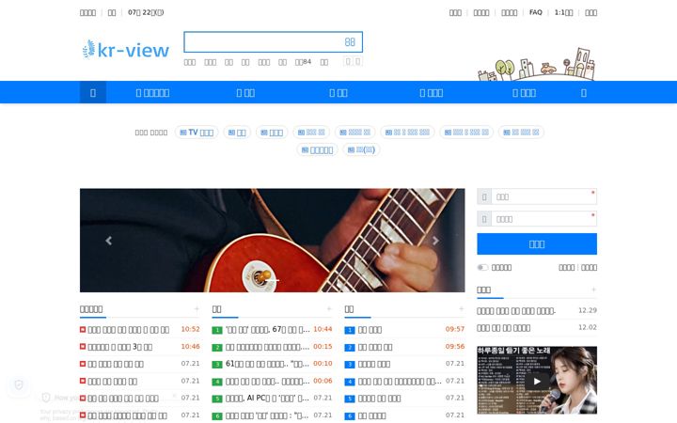The image size is (677, 423).
Task: Expand the green-numbered list section with plus icon
Action: click(329, 309)
